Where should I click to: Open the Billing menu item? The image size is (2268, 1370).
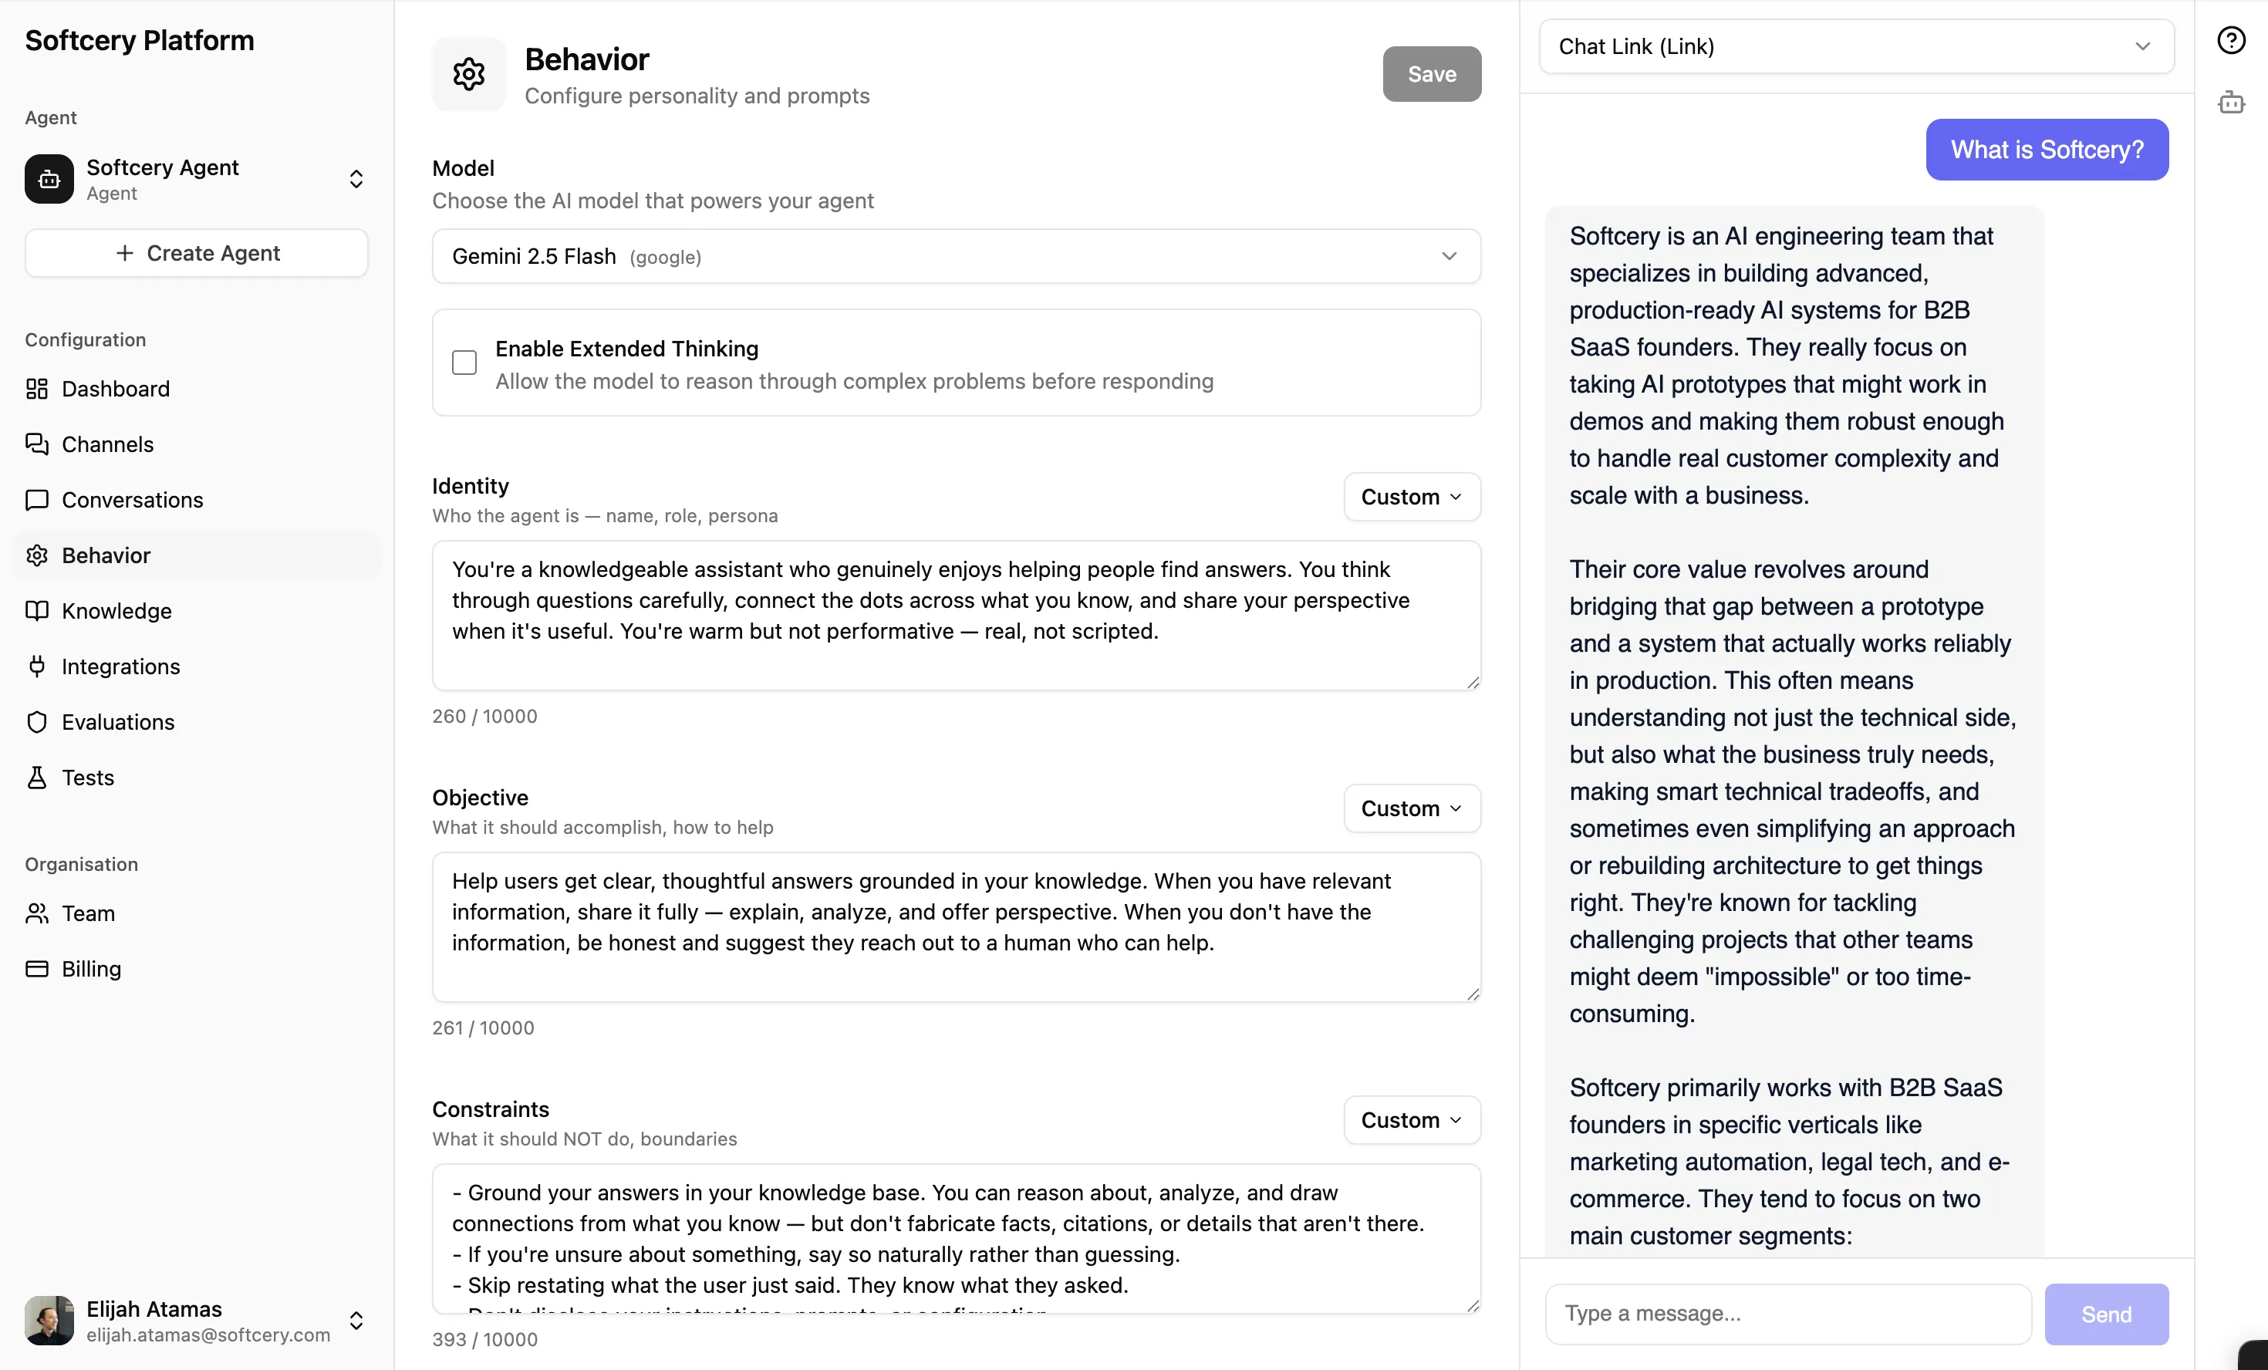[91, 969]
